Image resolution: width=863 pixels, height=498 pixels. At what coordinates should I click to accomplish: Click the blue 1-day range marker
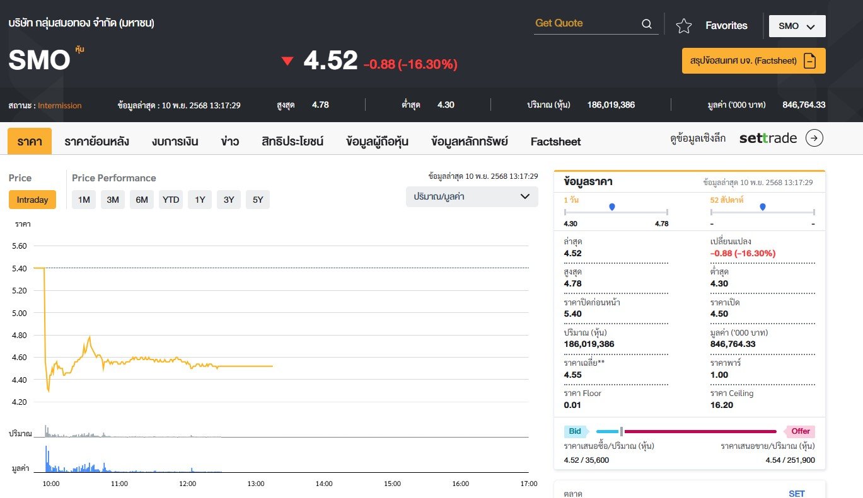tap(611, 207)
